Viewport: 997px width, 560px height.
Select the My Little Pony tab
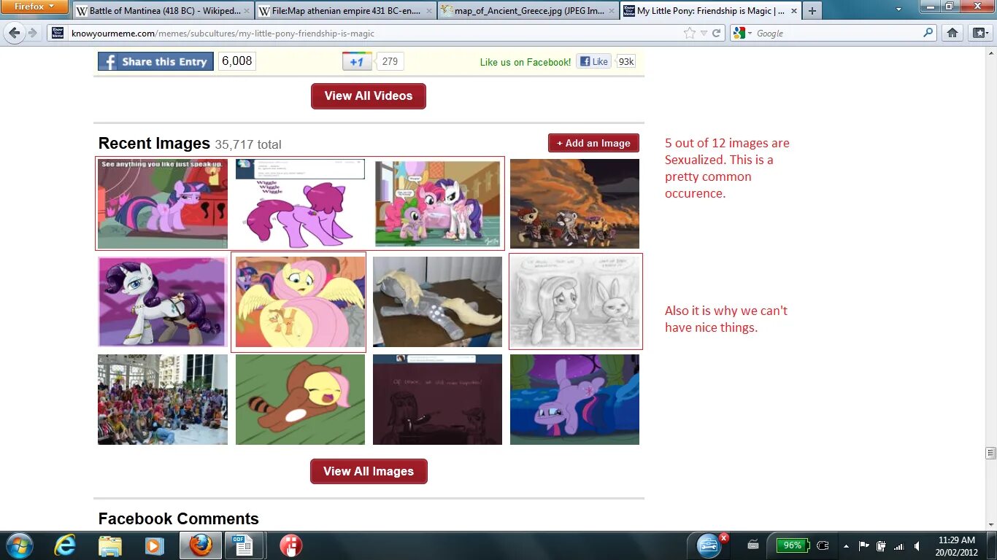point(711,11)
